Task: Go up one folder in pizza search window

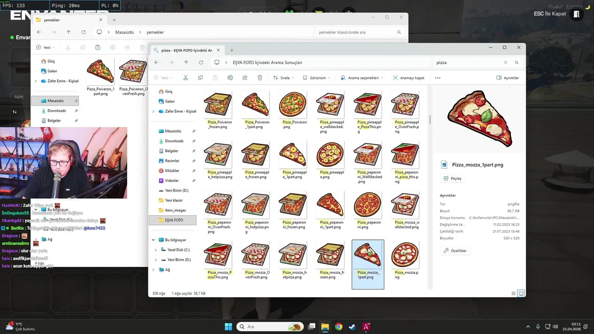Action: [x=186, y=62]
